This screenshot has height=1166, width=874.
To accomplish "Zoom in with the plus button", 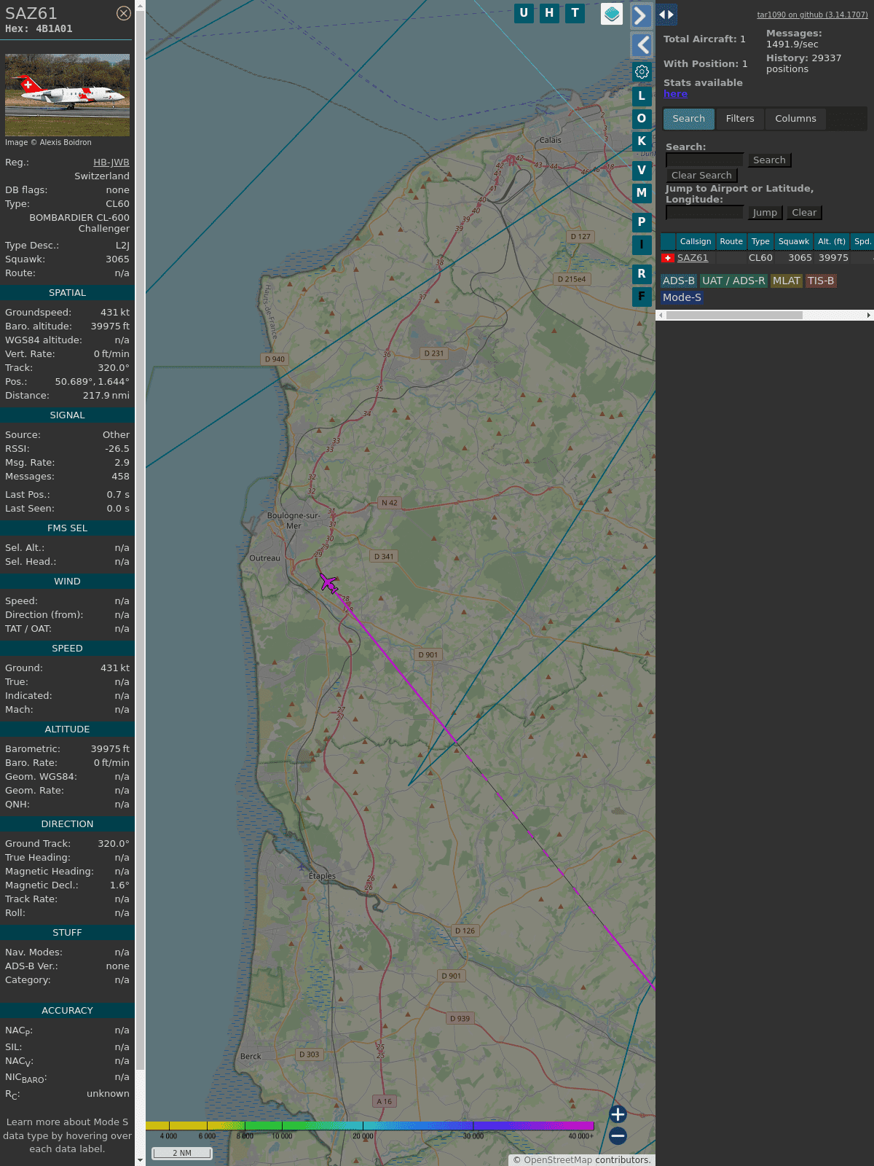I will point(618,1114).
